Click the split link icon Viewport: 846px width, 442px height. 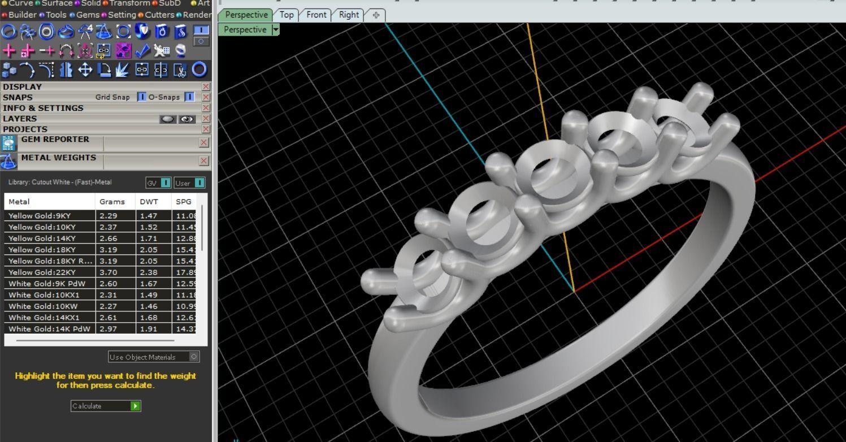(162, 70)
